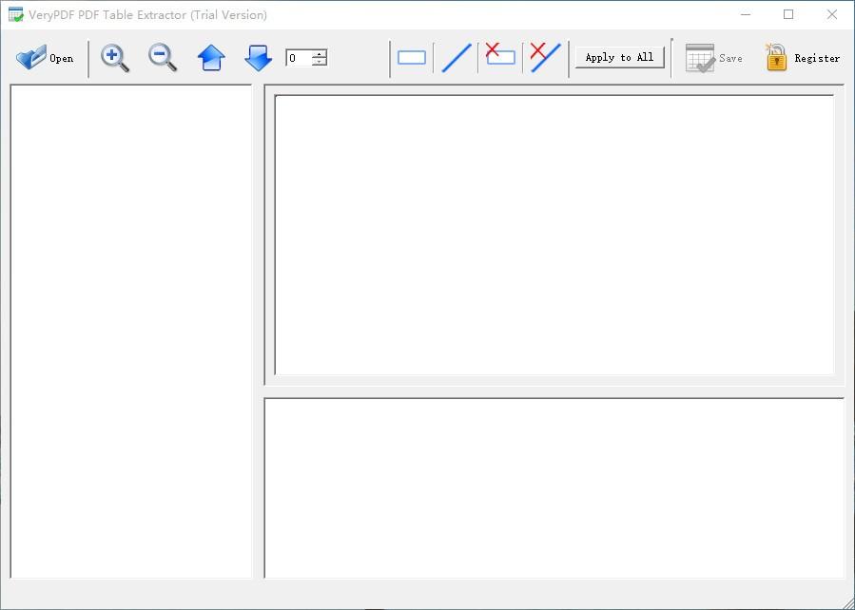
Task: Select the draw column line tool
Action: 457,58
